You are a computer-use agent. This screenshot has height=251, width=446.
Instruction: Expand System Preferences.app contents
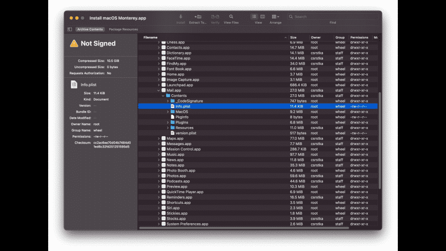pos(159,224)
